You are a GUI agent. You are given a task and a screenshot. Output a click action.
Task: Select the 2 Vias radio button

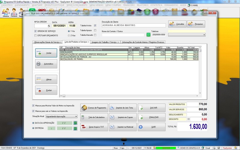point(69,35)
